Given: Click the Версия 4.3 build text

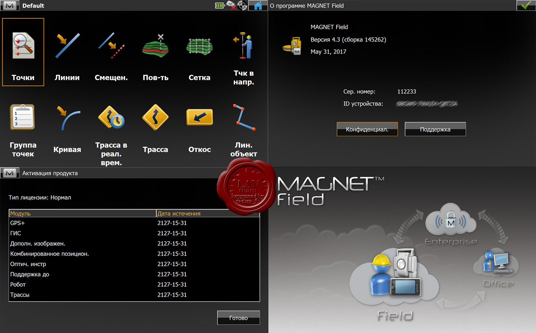Looking at the screenshot, I should tap(348, 39).
